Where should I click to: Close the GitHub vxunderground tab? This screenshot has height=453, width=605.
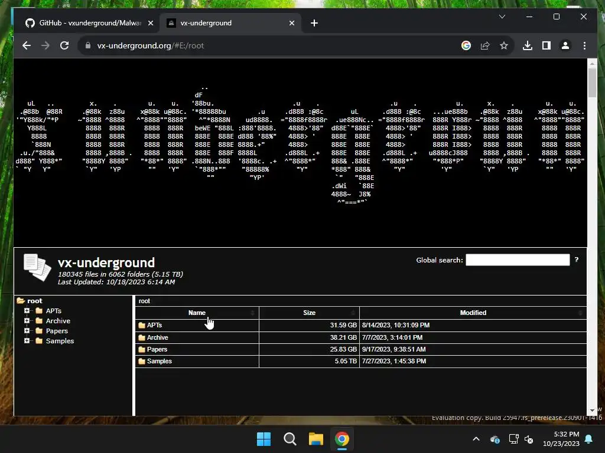[x=151, y=23]
